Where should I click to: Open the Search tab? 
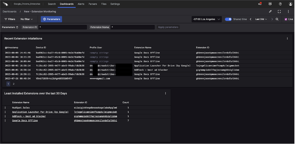(x=52, y=4)
